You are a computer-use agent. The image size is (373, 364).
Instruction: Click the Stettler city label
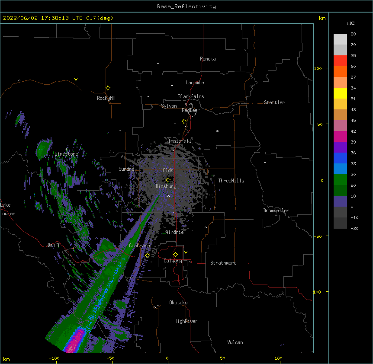(x=274, y=102)
